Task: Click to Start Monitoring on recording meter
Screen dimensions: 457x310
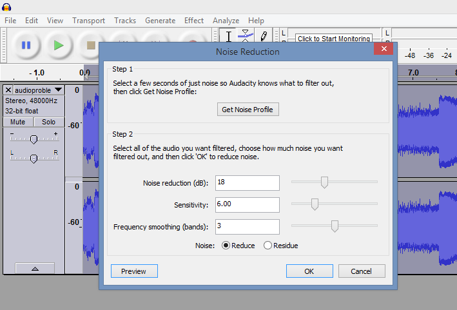Action: click(334, 39)
